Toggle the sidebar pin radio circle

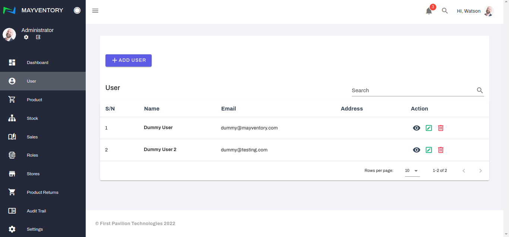pyautogui.click(x=77, y=10)
